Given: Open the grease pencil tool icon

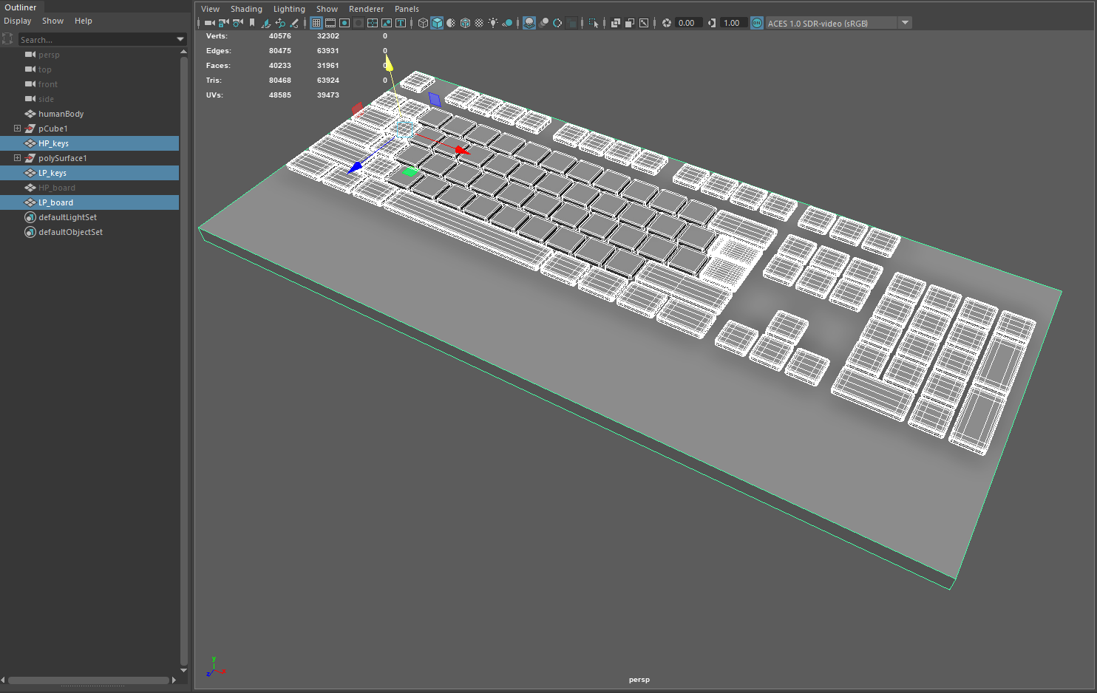Looking at the screenshot, I should 293,23.
